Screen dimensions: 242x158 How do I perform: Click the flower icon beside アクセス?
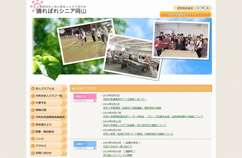(x=33, y=146)
